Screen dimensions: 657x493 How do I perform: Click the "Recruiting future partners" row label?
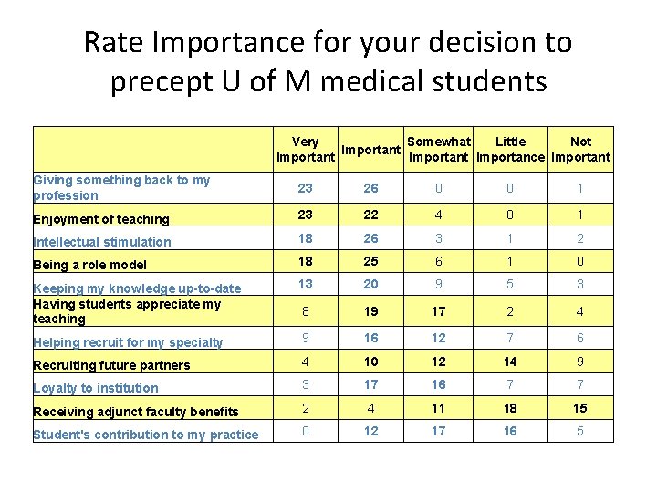click(111, 365)
